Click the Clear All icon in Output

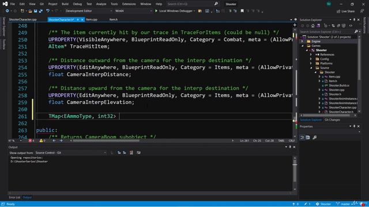tap(131, 152)
